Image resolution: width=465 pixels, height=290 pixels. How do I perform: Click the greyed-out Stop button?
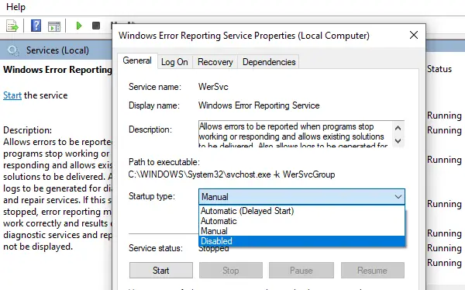(231, 271)
